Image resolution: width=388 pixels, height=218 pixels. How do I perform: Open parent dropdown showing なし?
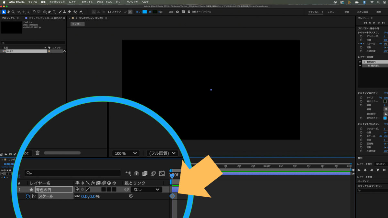click(x=146, y=190)
